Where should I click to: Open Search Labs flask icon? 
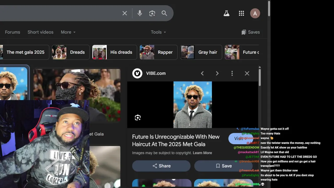[x=226, y=13]
